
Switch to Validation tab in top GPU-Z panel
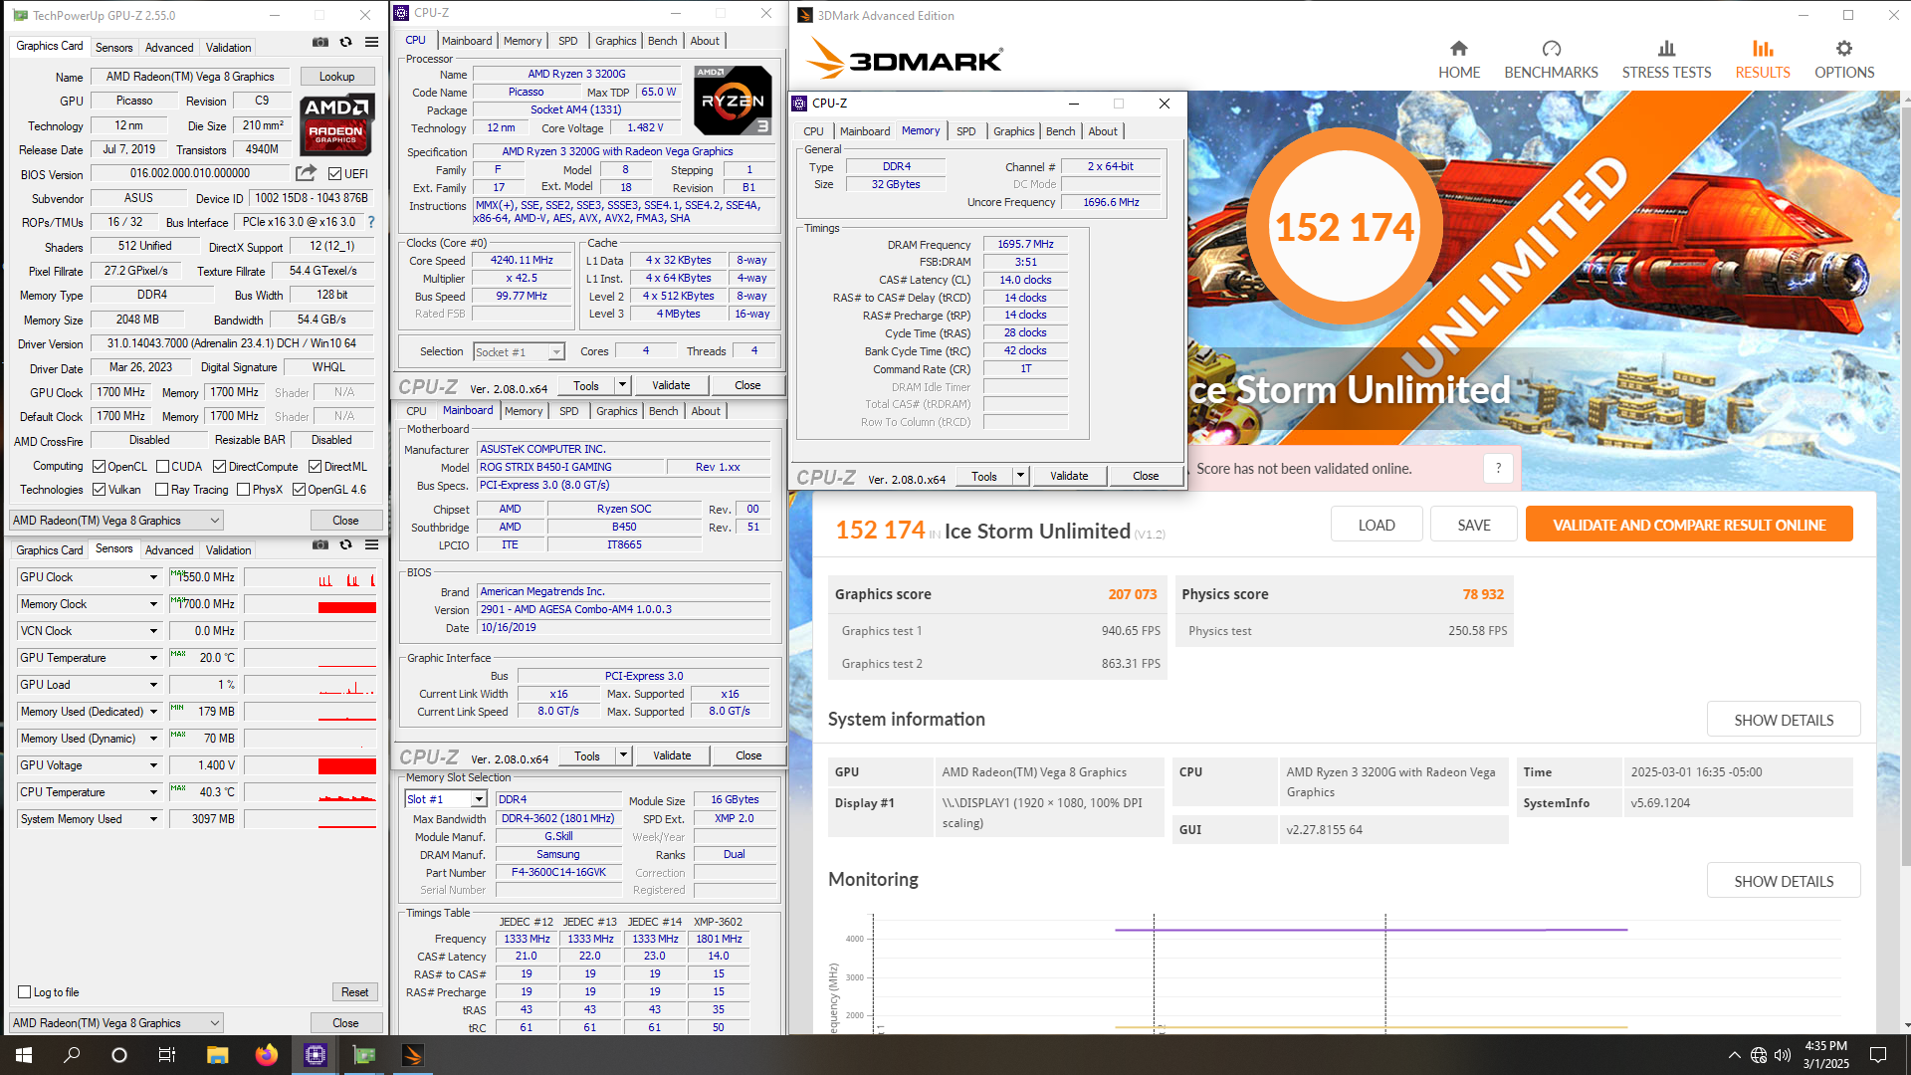(x=229, y=47)
